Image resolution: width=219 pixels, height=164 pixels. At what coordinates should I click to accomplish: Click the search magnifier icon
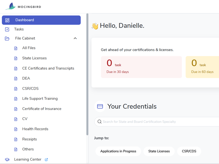coord(99,122)
